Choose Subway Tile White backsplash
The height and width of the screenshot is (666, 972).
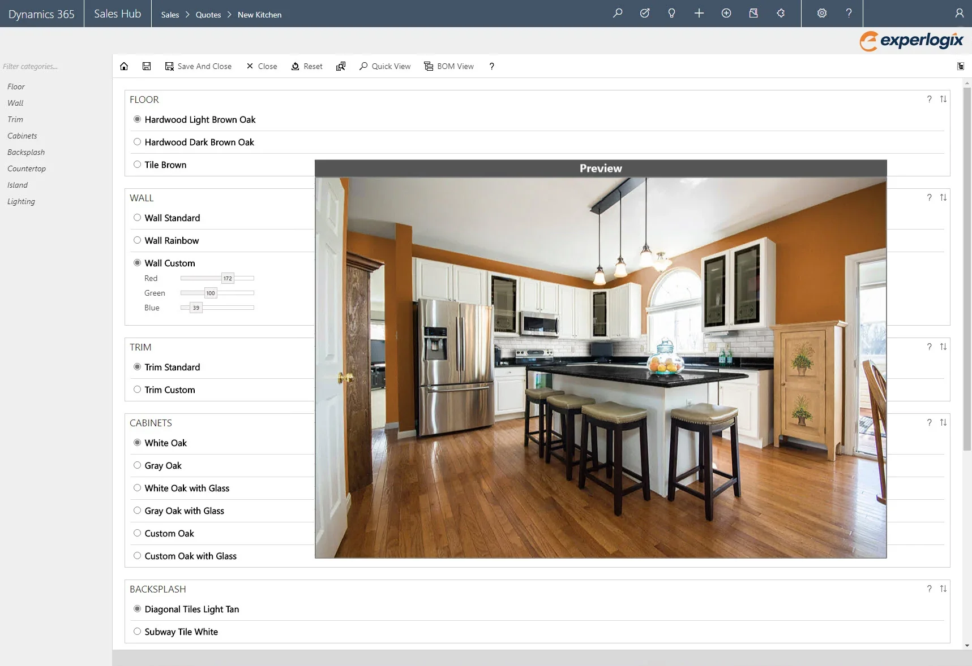(137, 632)
